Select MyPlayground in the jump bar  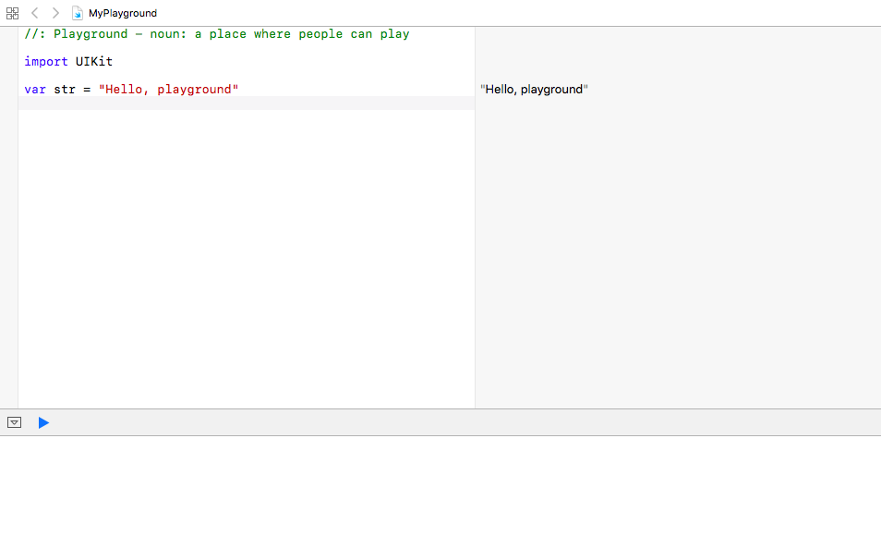coord(123,13)
